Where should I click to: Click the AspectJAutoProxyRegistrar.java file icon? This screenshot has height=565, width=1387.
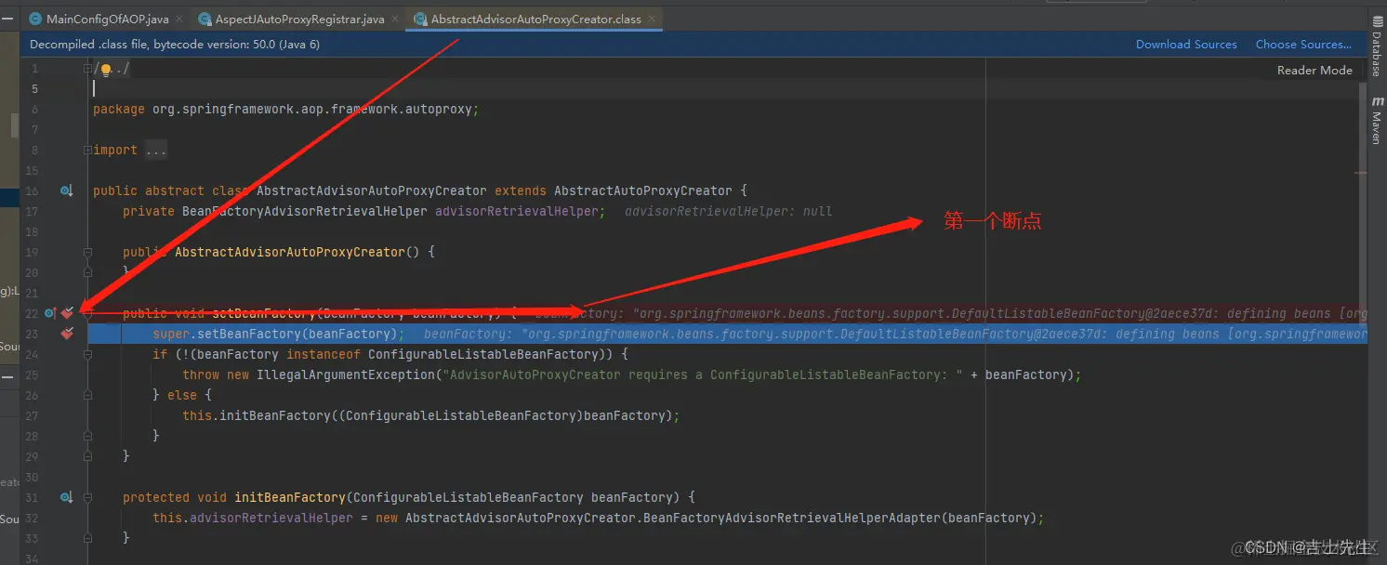205,19
